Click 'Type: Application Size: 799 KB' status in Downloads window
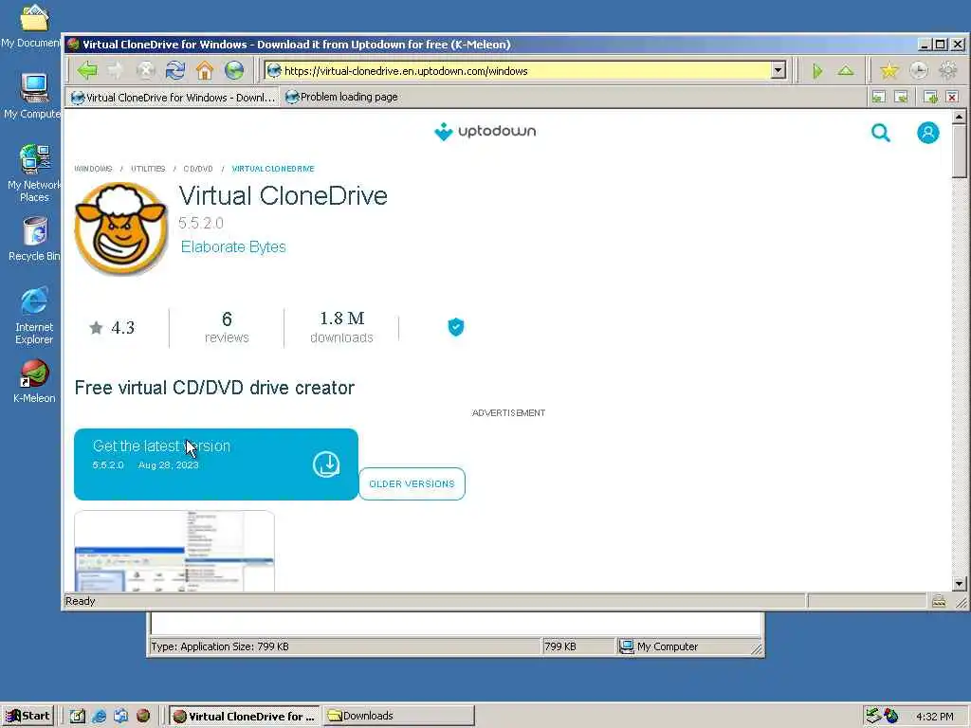Screen dimensions: 971x728 click(220, 646)
